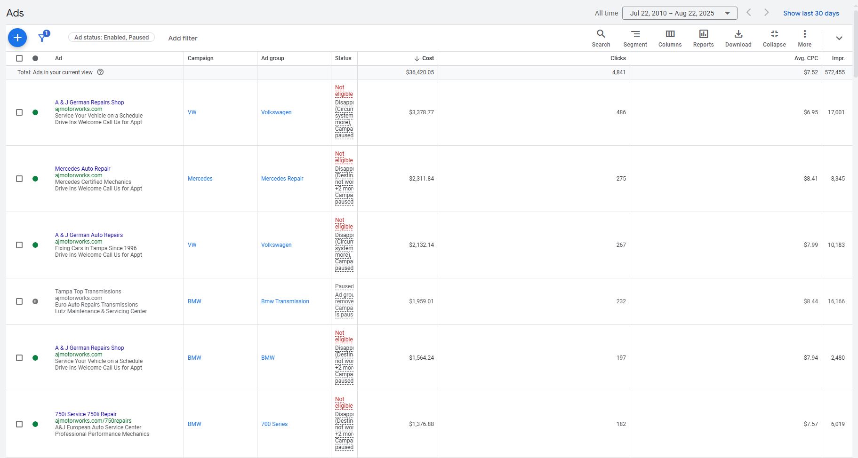Screen dimensions: 858x458
Task: Check the box for $3,378.77 Volkswagen ad
Action: pyautogui.click(x=19, y=112)
